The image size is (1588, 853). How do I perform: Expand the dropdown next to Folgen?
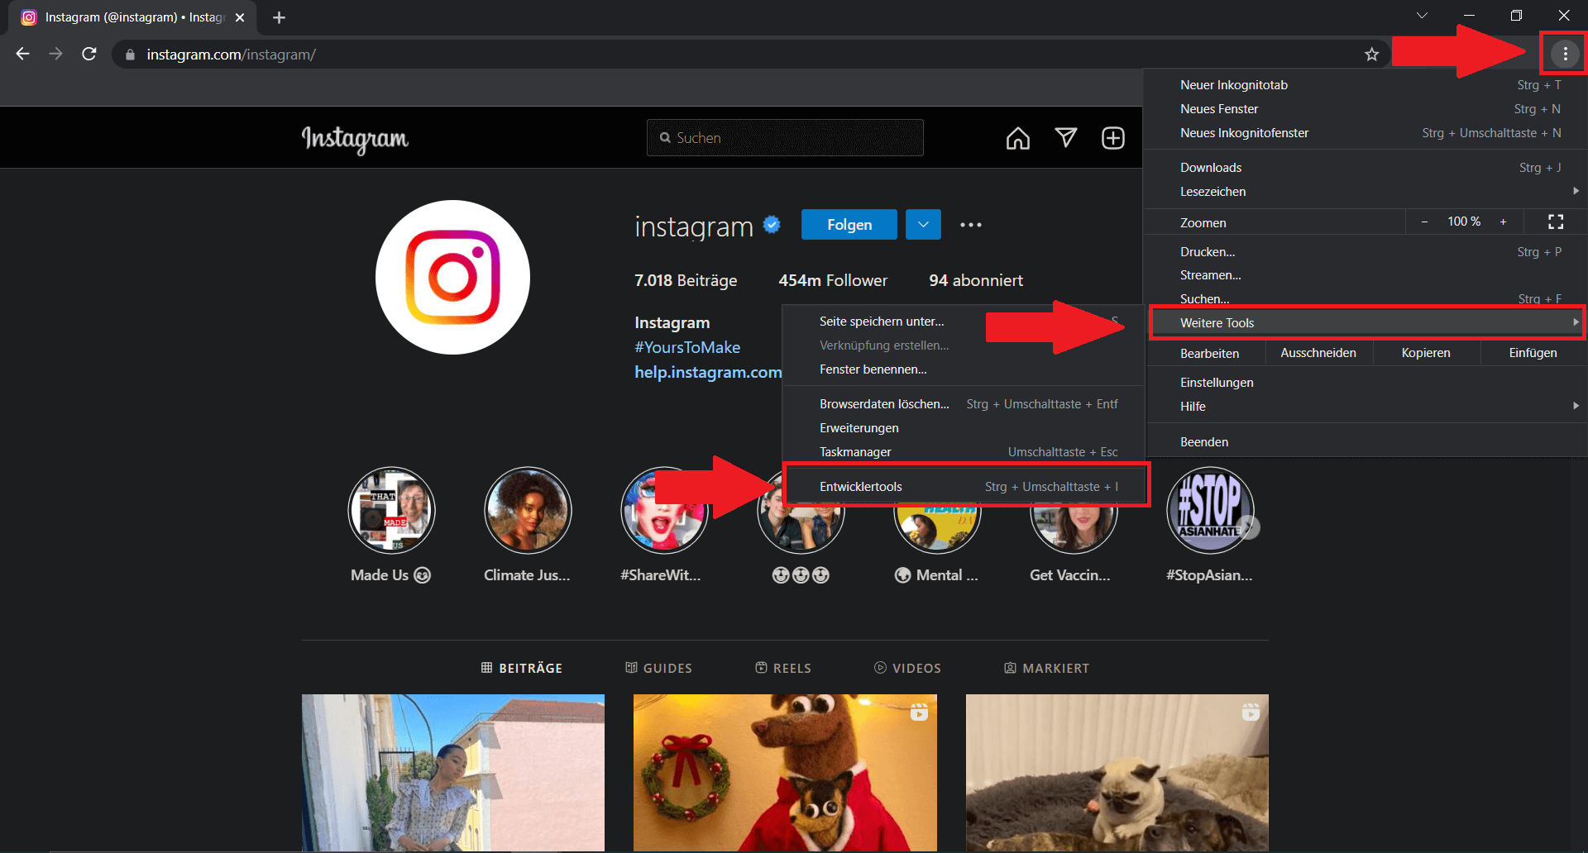(x=923, y=225)
